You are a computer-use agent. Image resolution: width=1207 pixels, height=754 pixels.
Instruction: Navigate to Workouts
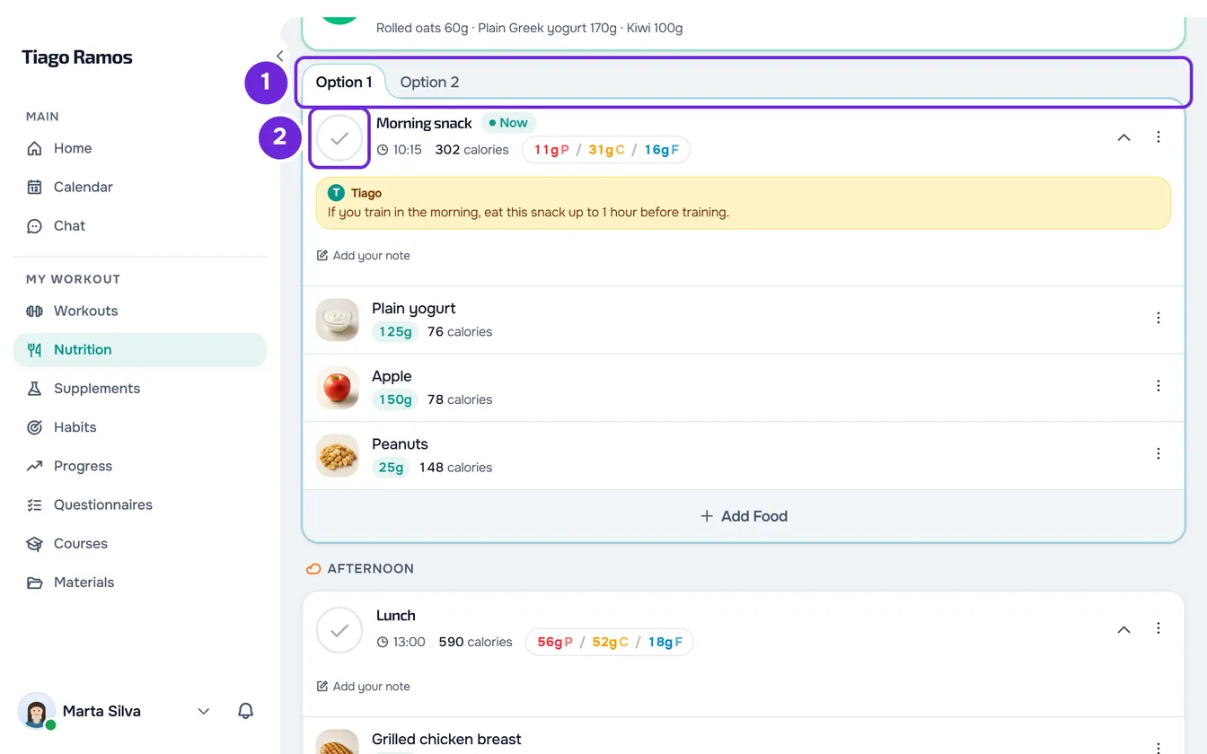[x=140, y=311]
